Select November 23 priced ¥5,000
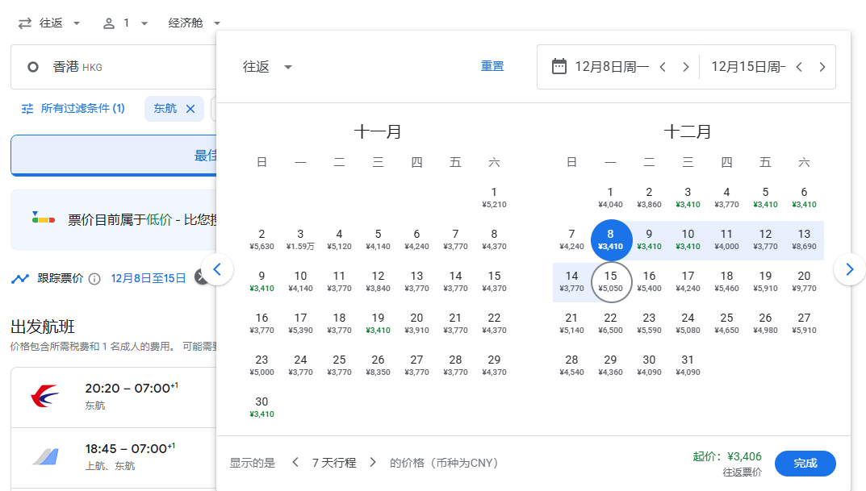 point(261,365)
